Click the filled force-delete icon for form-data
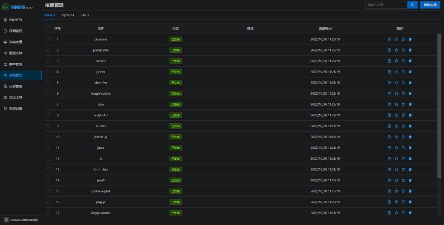The image size is (444, 225). tap(410, 169)
